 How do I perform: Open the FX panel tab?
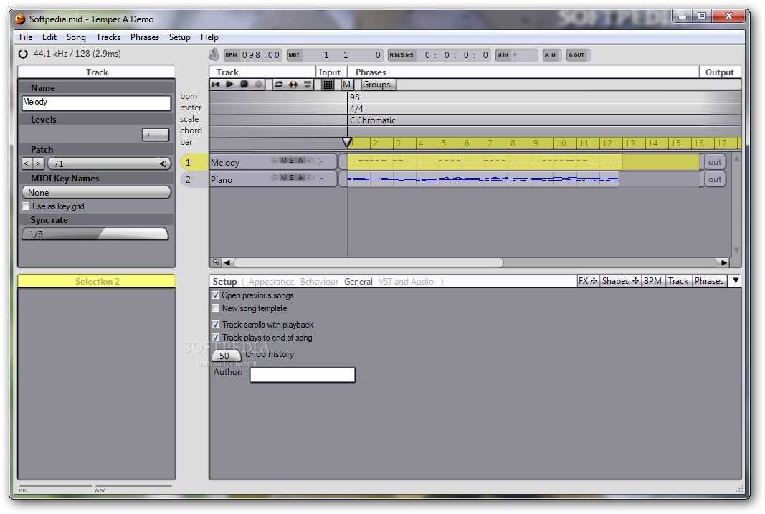point(588,281)
